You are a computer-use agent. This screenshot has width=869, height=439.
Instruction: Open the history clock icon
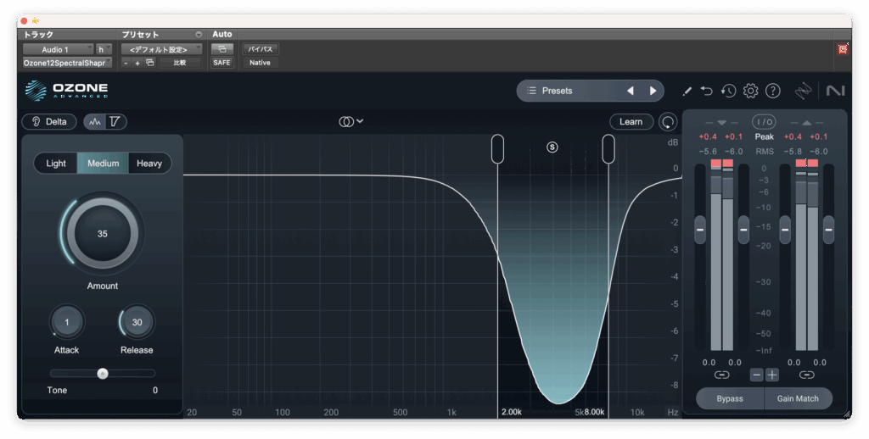[728, 91]
